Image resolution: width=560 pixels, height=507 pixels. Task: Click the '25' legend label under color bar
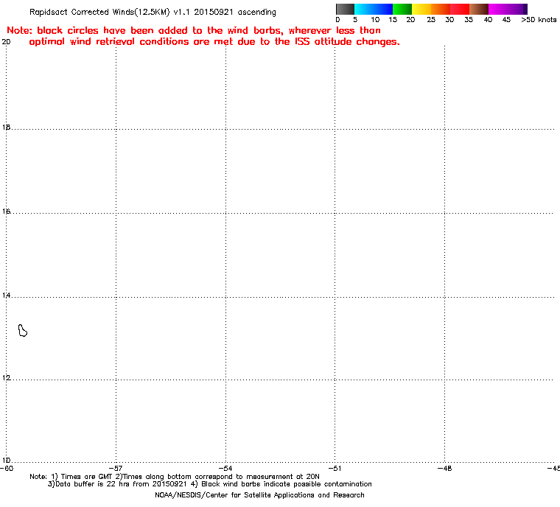click(x=431, y=20)
